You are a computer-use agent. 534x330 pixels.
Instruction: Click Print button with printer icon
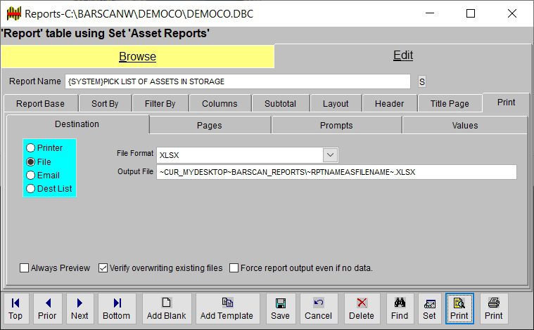coord(494,309)
